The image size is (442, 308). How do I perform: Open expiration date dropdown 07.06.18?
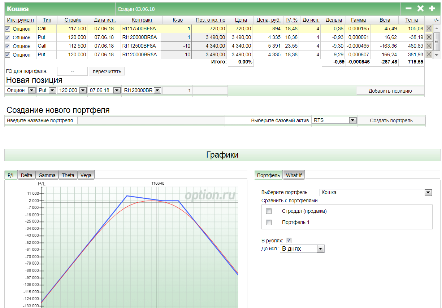coord(104,91)
